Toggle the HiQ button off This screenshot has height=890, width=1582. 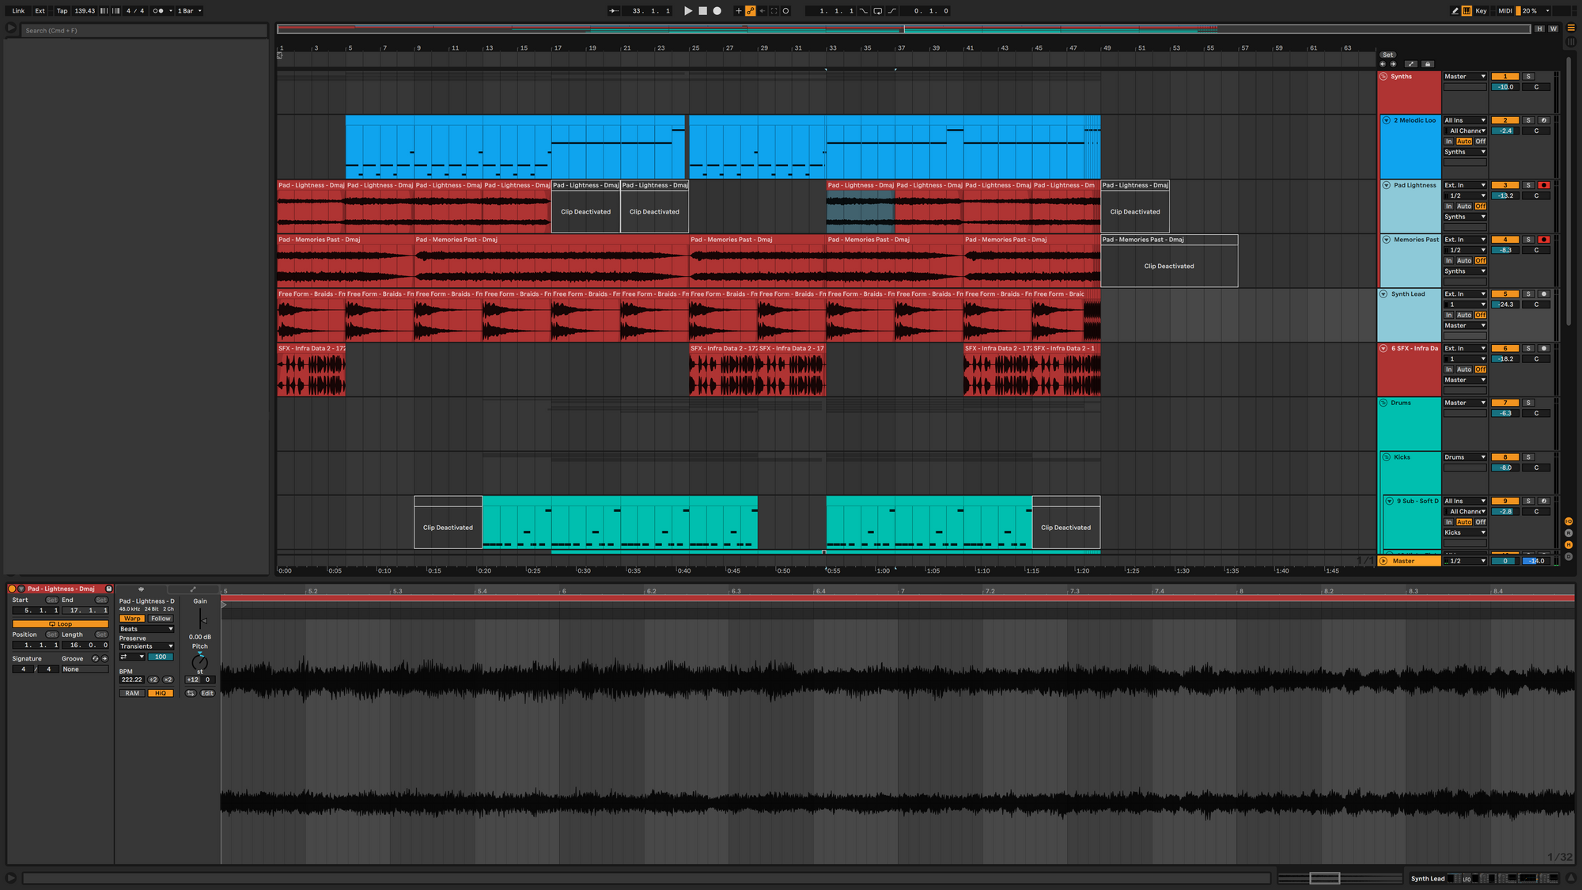[x=161, y=693]
